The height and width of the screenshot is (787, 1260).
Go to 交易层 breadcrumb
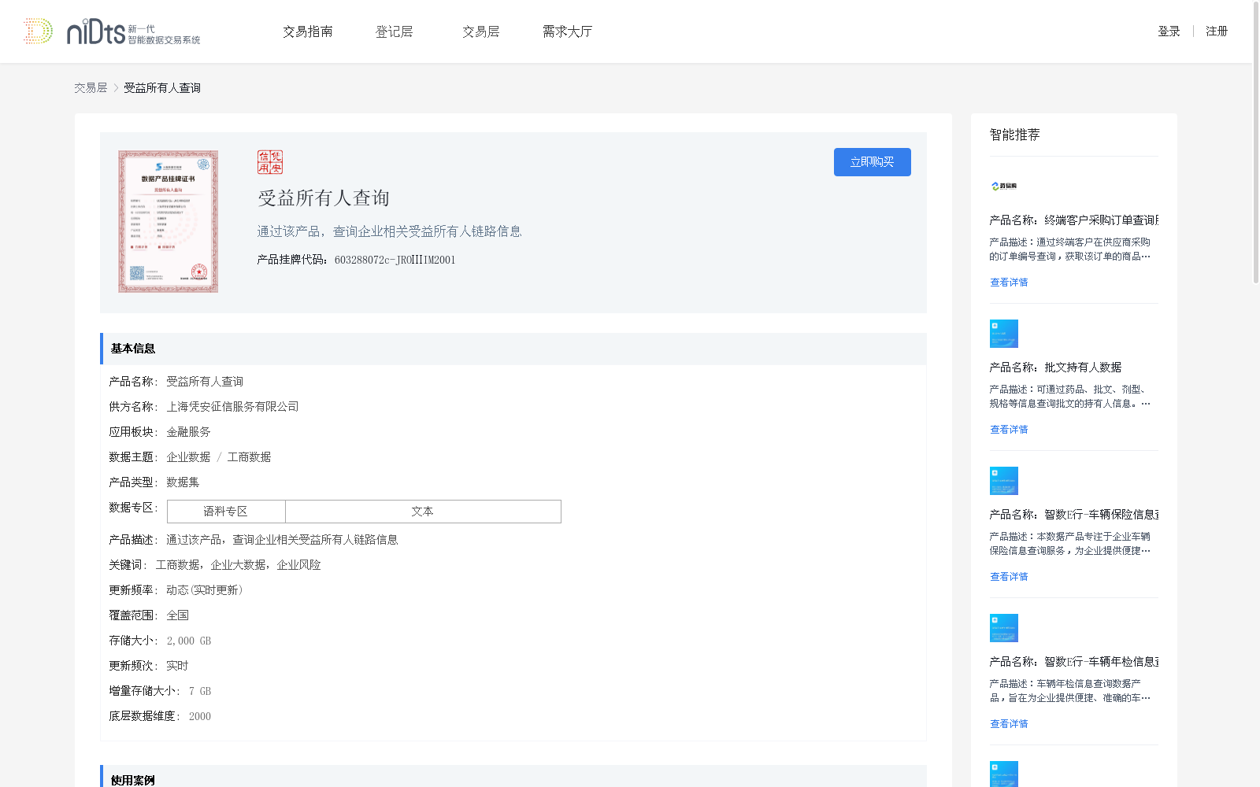tap(91, 88)
